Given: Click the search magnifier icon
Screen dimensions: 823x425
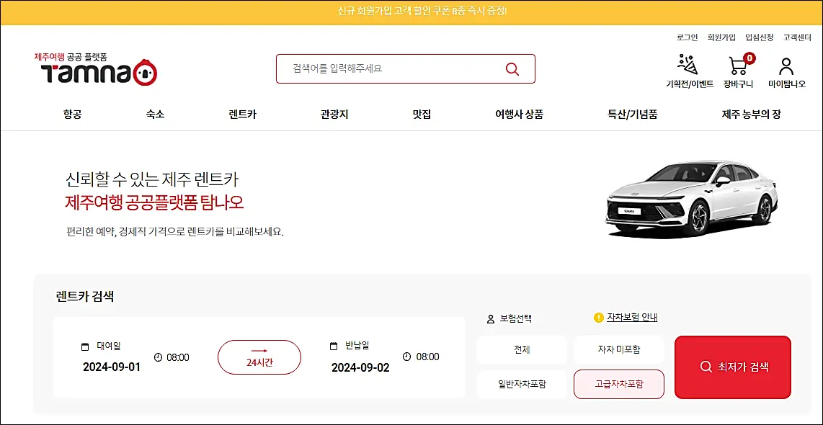Looking at the screenshot, I should 512,68.
